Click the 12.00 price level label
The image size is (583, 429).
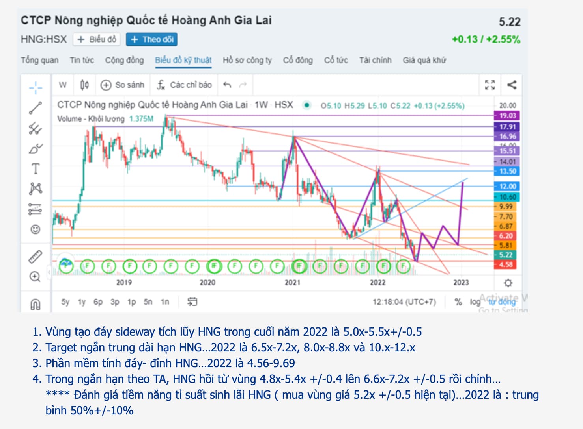(x=507, y=187)
